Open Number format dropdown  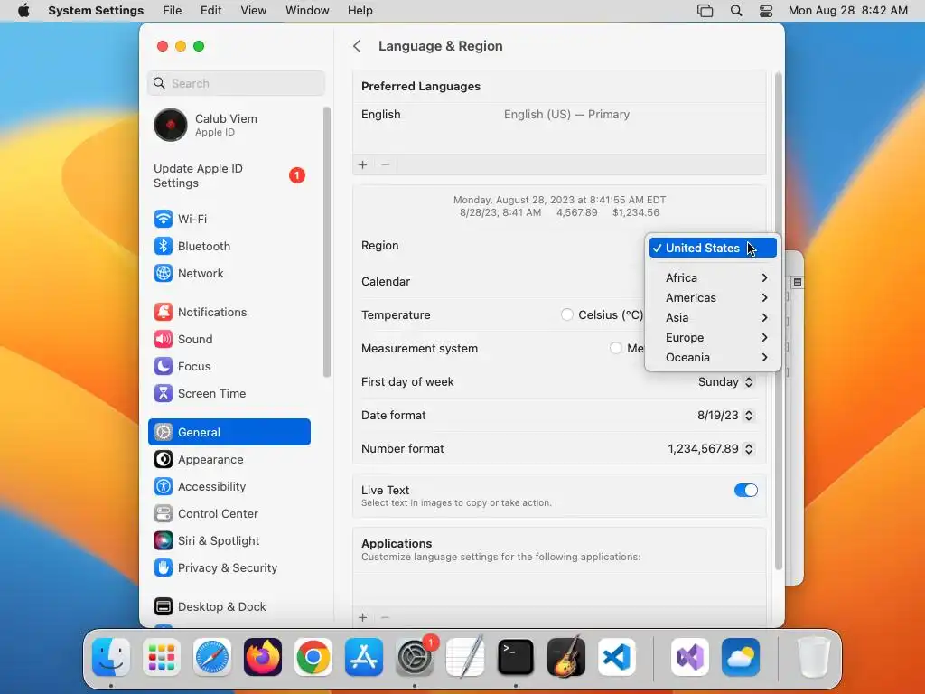tap(711, 449)
